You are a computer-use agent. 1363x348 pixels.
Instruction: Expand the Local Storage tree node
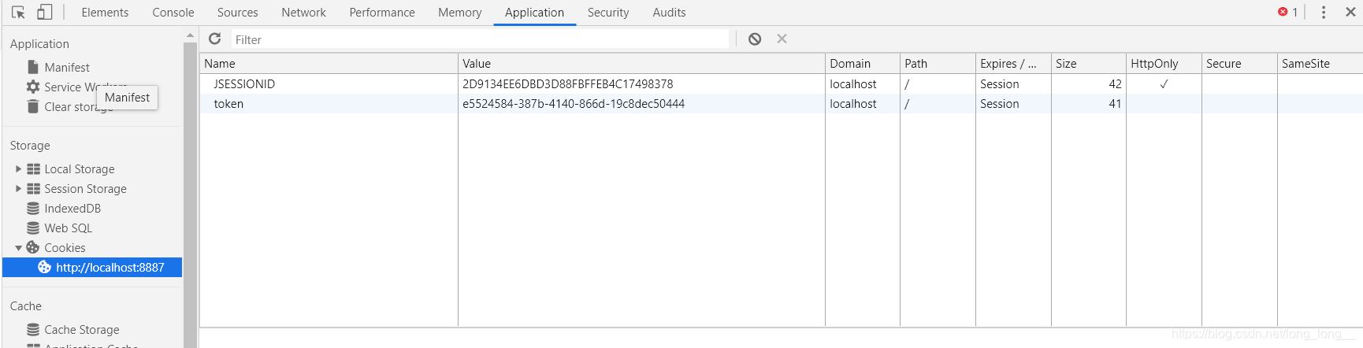[18, 169]
